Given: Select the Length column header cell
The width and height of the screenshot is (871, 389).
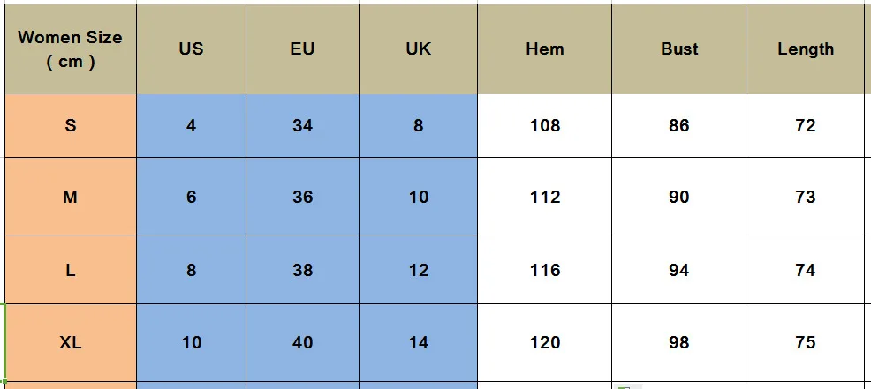Looking at the screenshot, I should click(805, 49).
